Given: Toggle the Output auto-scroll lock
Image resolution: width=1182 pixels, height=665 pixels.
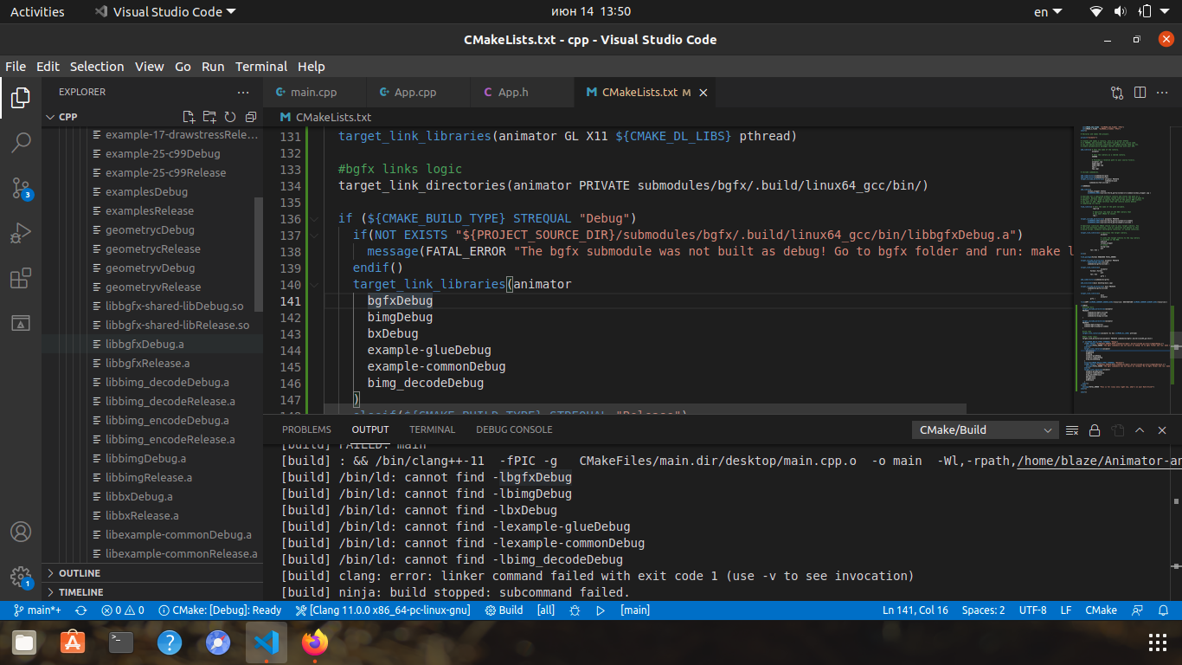Looking at the screenshot, I should [x=1094, y=429].
